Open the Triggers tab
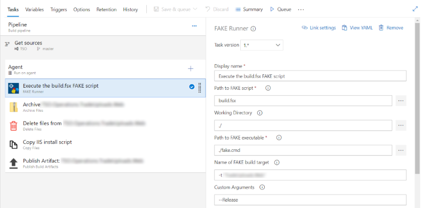The width and height of the screenshot is (427, 208). [x=59, y=10]
